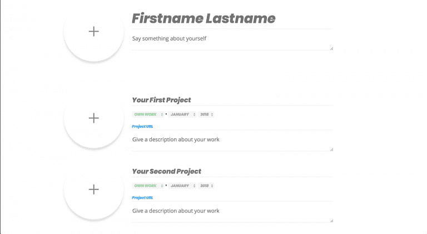The image size is (427, 234).
Task: Expand the second project's January month dropdown
Action: pyautogui.click(x=182, y=186)
